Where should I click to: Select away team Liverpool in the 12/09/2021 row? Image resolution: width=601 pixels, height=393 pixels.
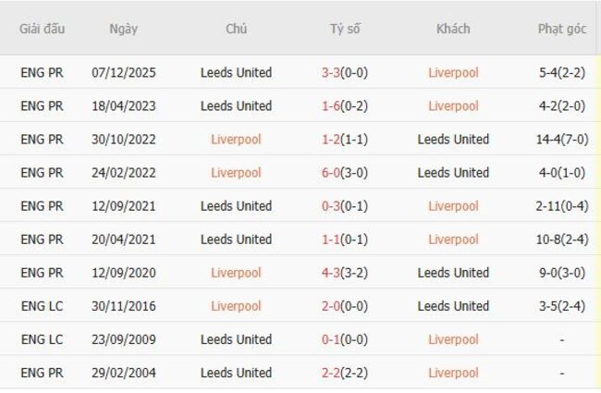(453, 206)
